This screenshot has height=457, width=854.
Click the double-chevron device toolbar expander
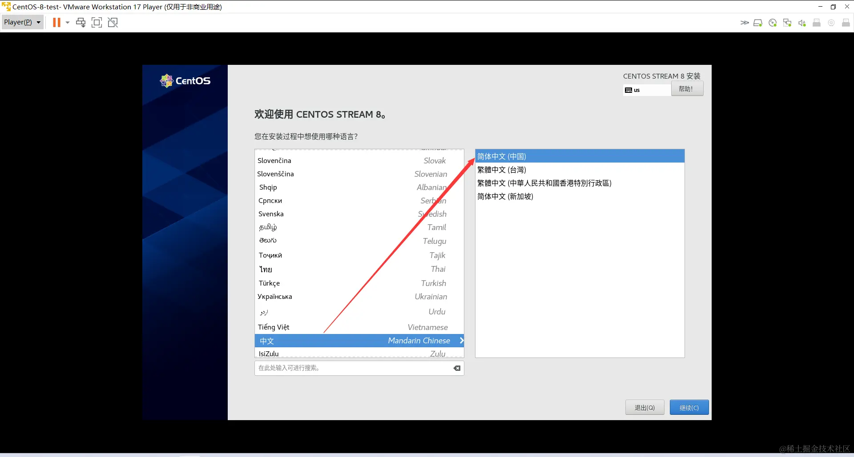[744, 23]
